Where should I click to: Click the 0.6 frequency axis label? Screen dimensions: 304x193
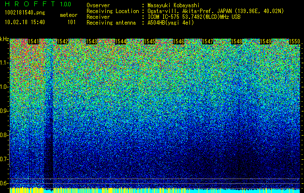4,183
